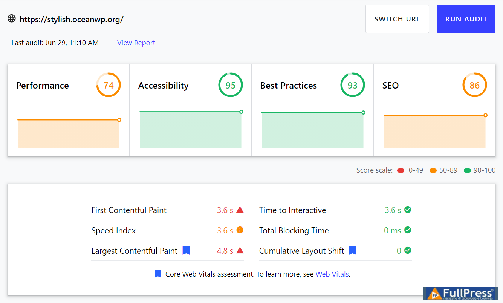Click the green check icon for Time to Interactive
Viewport: 503px width, 303px height.
coord(408,210)
